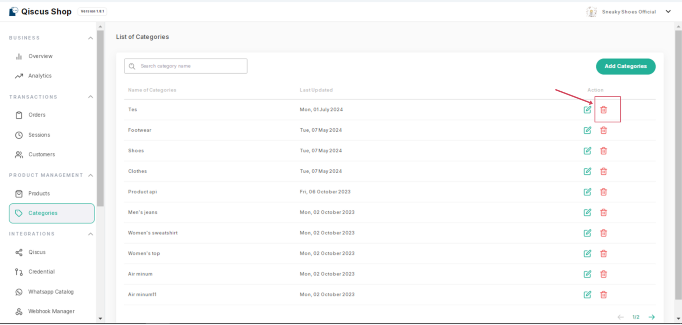Go to next page of categories
682x325 pixels.
click(651, 317)
